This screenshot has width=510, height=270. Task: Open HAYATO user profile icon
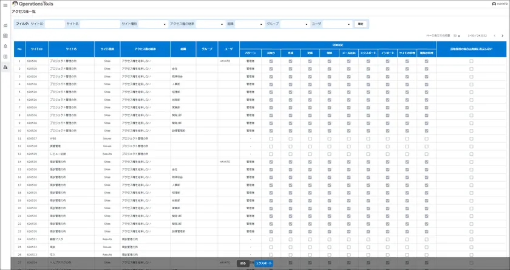[x=494, y=4]
